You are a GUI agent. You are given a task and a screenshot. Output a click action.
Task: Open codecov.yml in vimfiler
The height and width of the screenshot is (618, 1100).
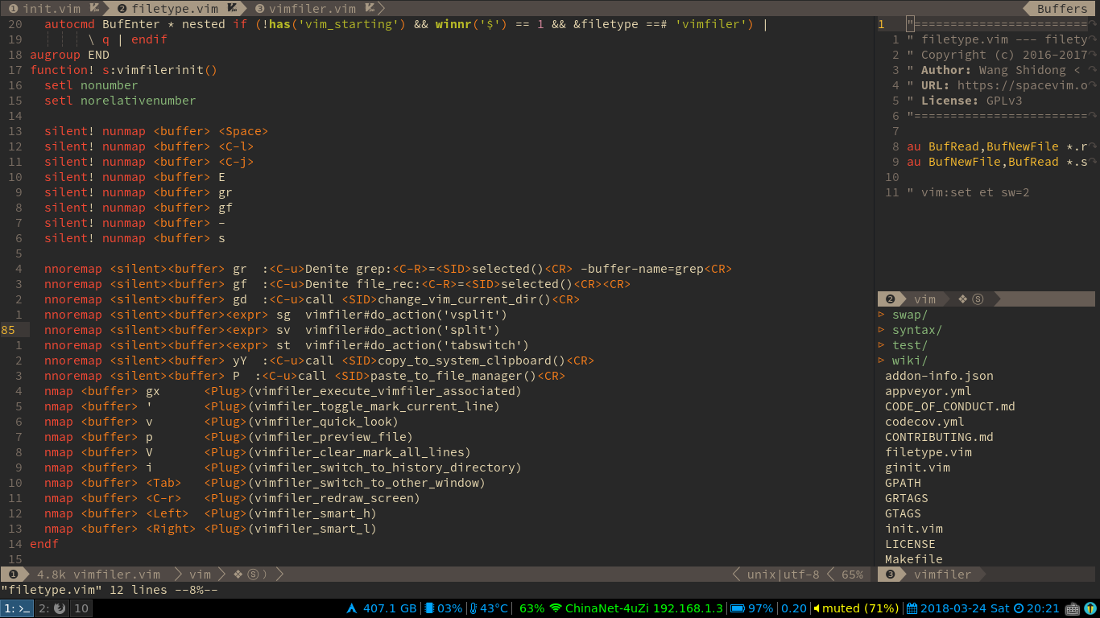point(924,422)
